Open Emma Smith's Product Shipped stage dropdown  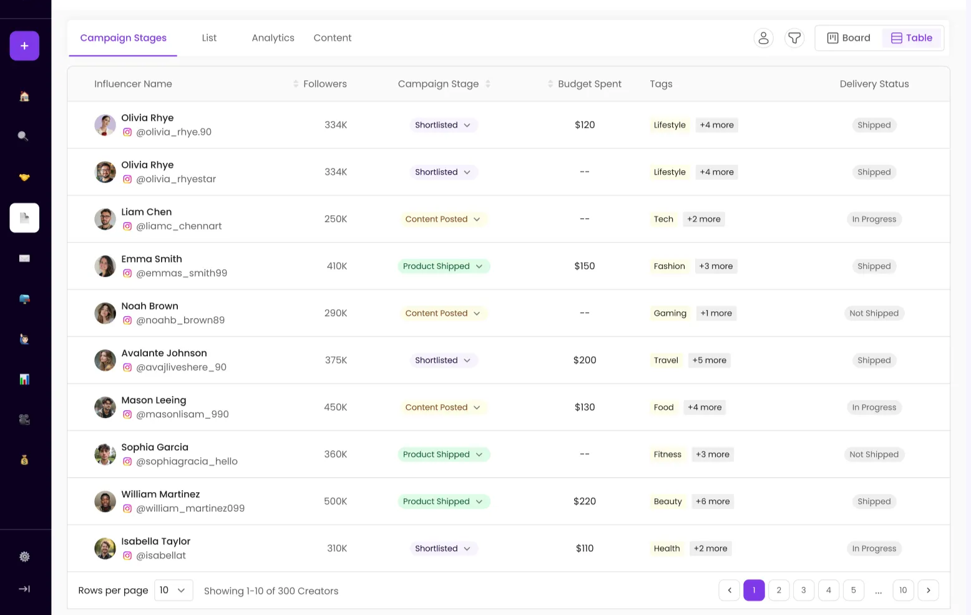click(x=444, y=266)
